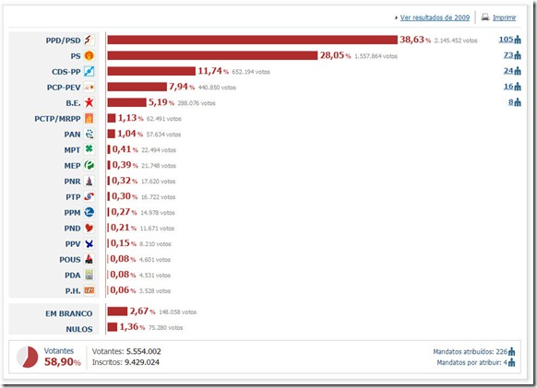Click the printer icon beside Imprimir

point(485,17)
